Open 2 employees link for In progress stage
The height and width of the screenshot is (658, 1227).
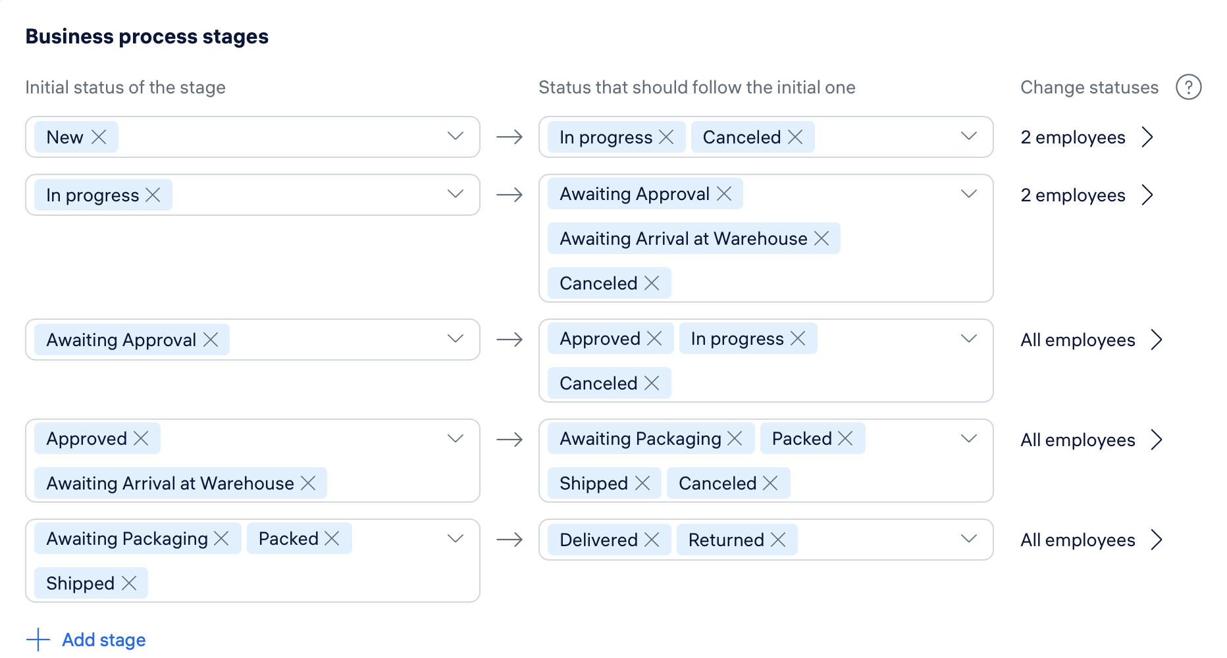pyautogui.click(x=1087, y=195)
